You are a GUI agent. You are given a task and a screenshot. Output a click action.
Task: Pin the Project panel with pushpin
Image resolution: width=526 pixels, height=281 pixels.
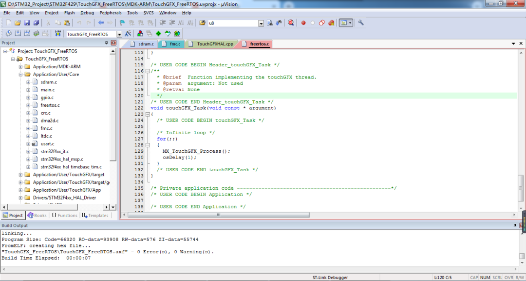(106, 43)
